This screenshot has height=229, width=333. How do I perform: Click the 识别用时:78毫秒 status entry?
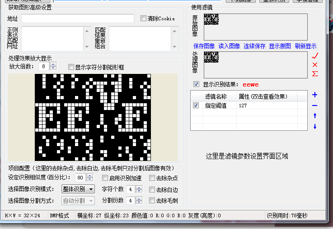(x=287, y=215)
